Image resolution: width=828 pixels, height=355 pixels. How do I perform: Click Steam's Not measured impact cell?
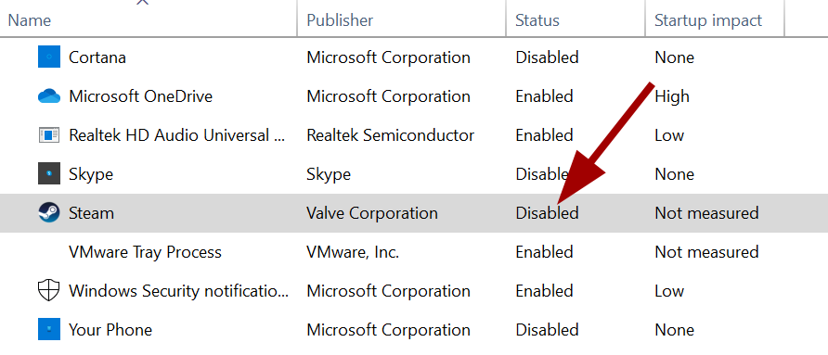(x=706, y=213)
